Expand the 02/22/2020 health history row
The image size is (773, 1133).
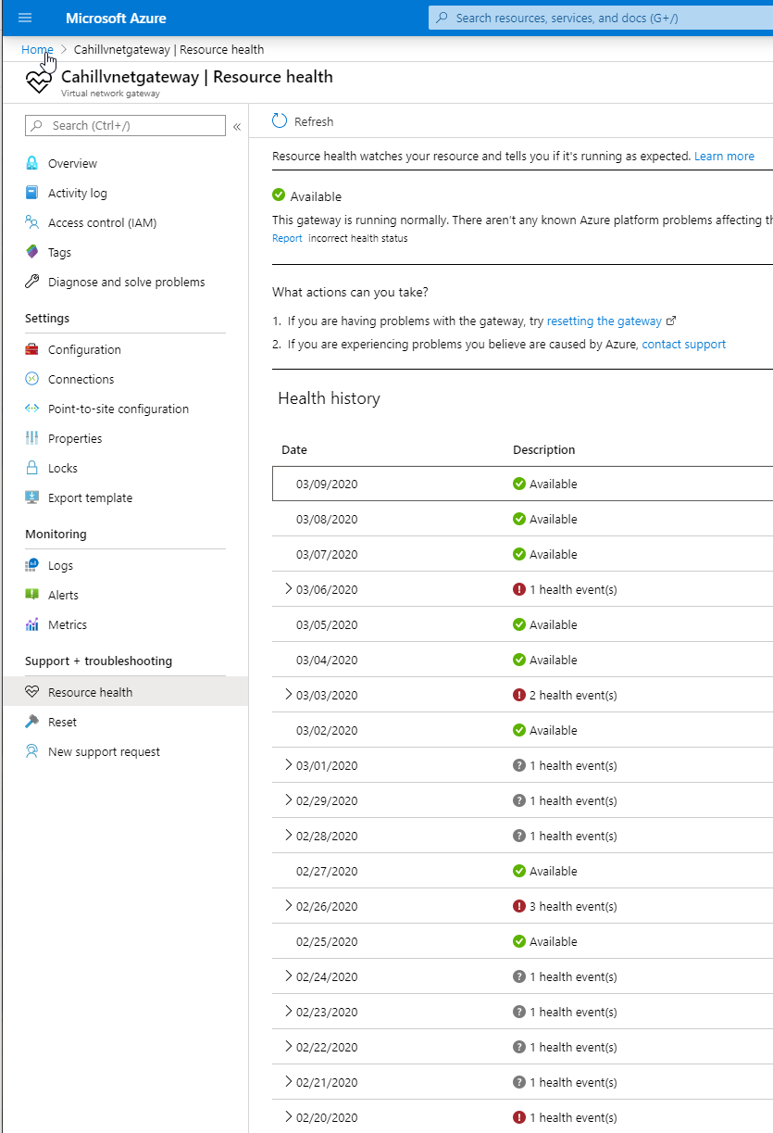click(288, 1046)
